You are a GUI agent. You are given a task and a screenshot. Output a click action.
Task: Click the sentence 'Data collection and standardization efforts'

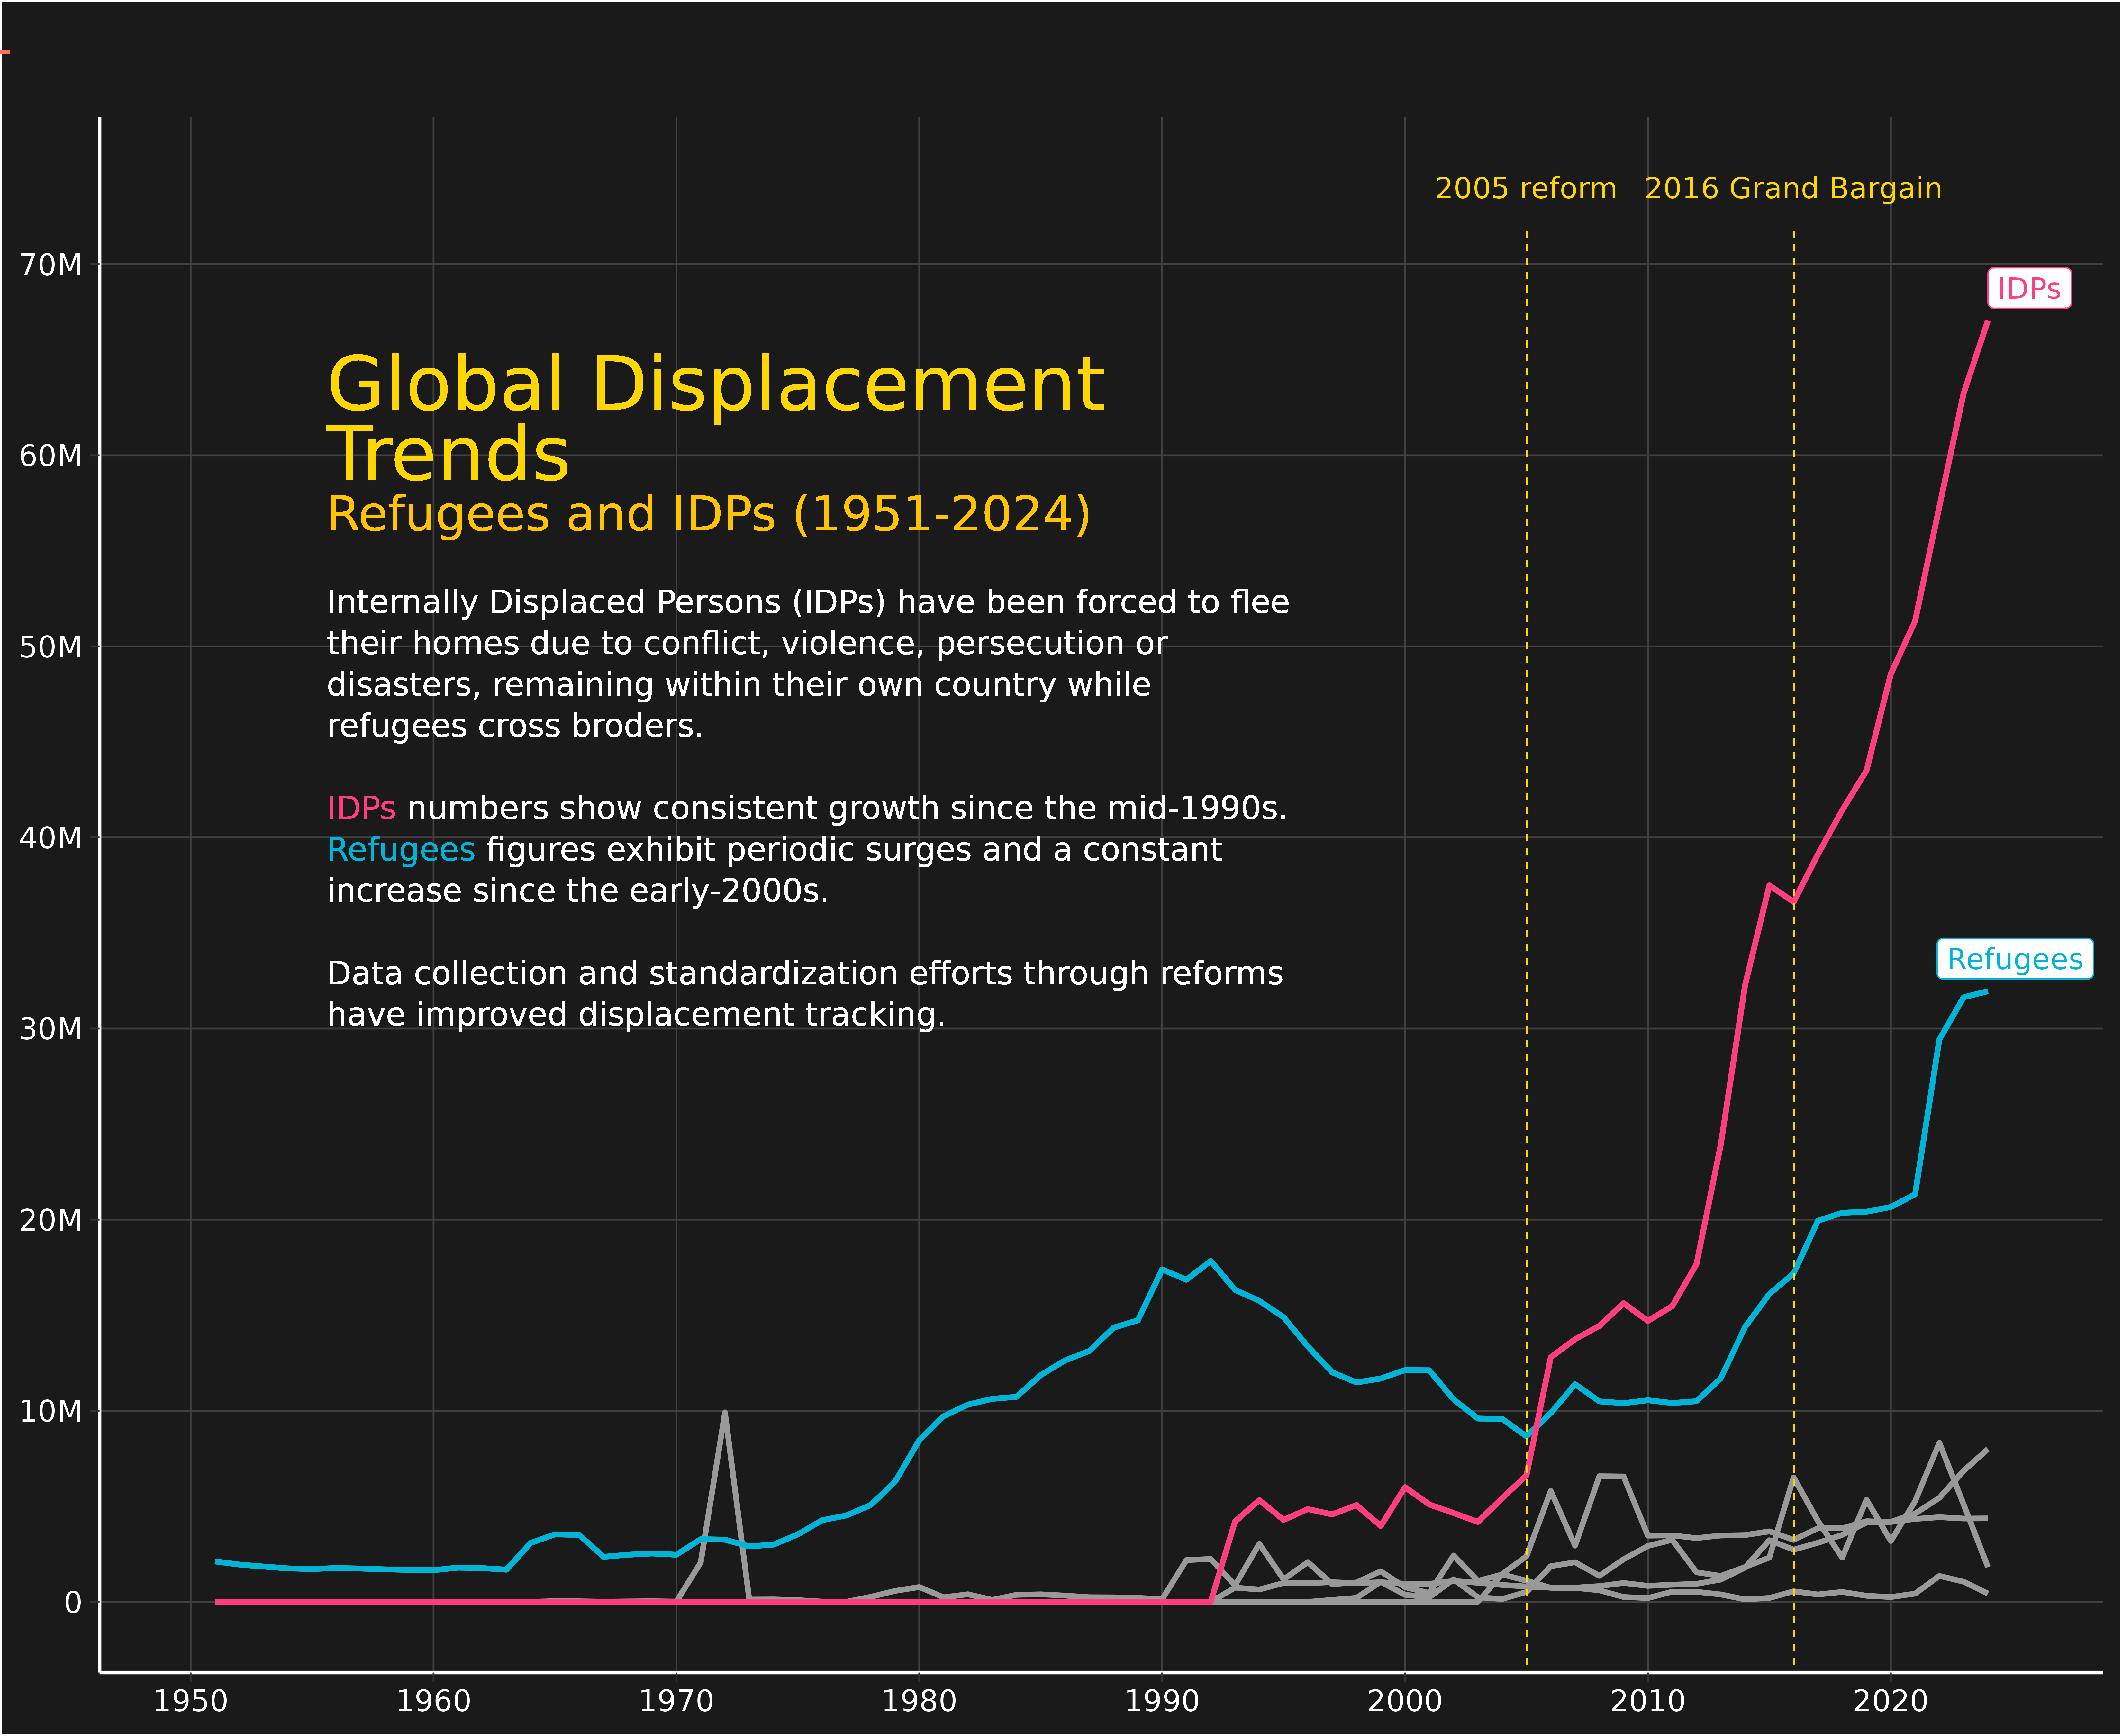[805, 994]
